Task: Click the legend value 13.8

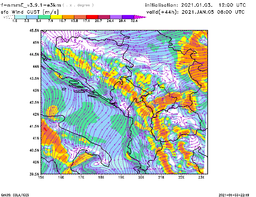Action: tap(75, 21)
